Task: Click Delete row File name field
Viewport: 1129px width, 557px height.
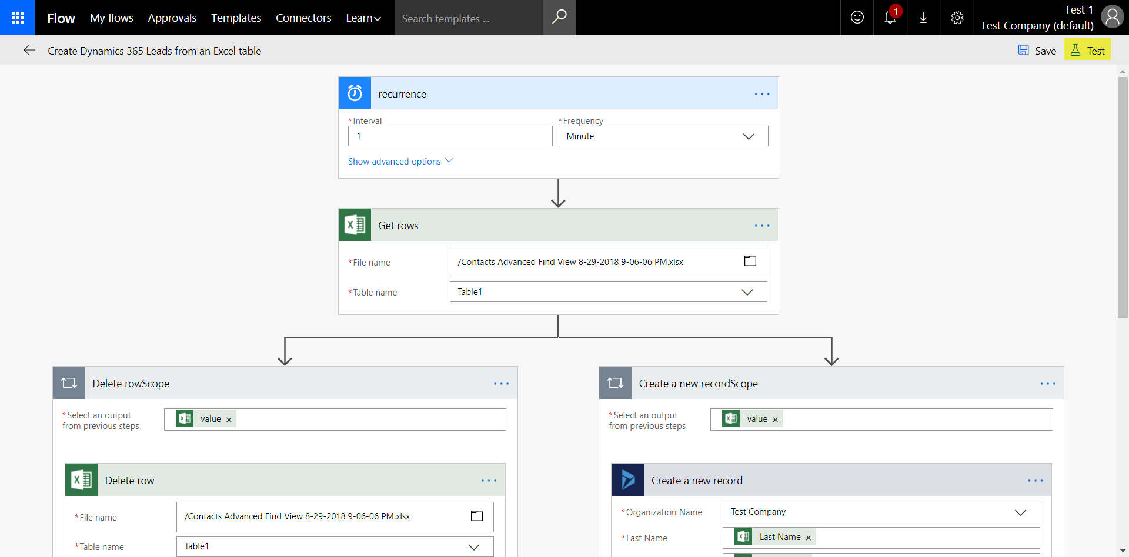Action: (335, 517)
